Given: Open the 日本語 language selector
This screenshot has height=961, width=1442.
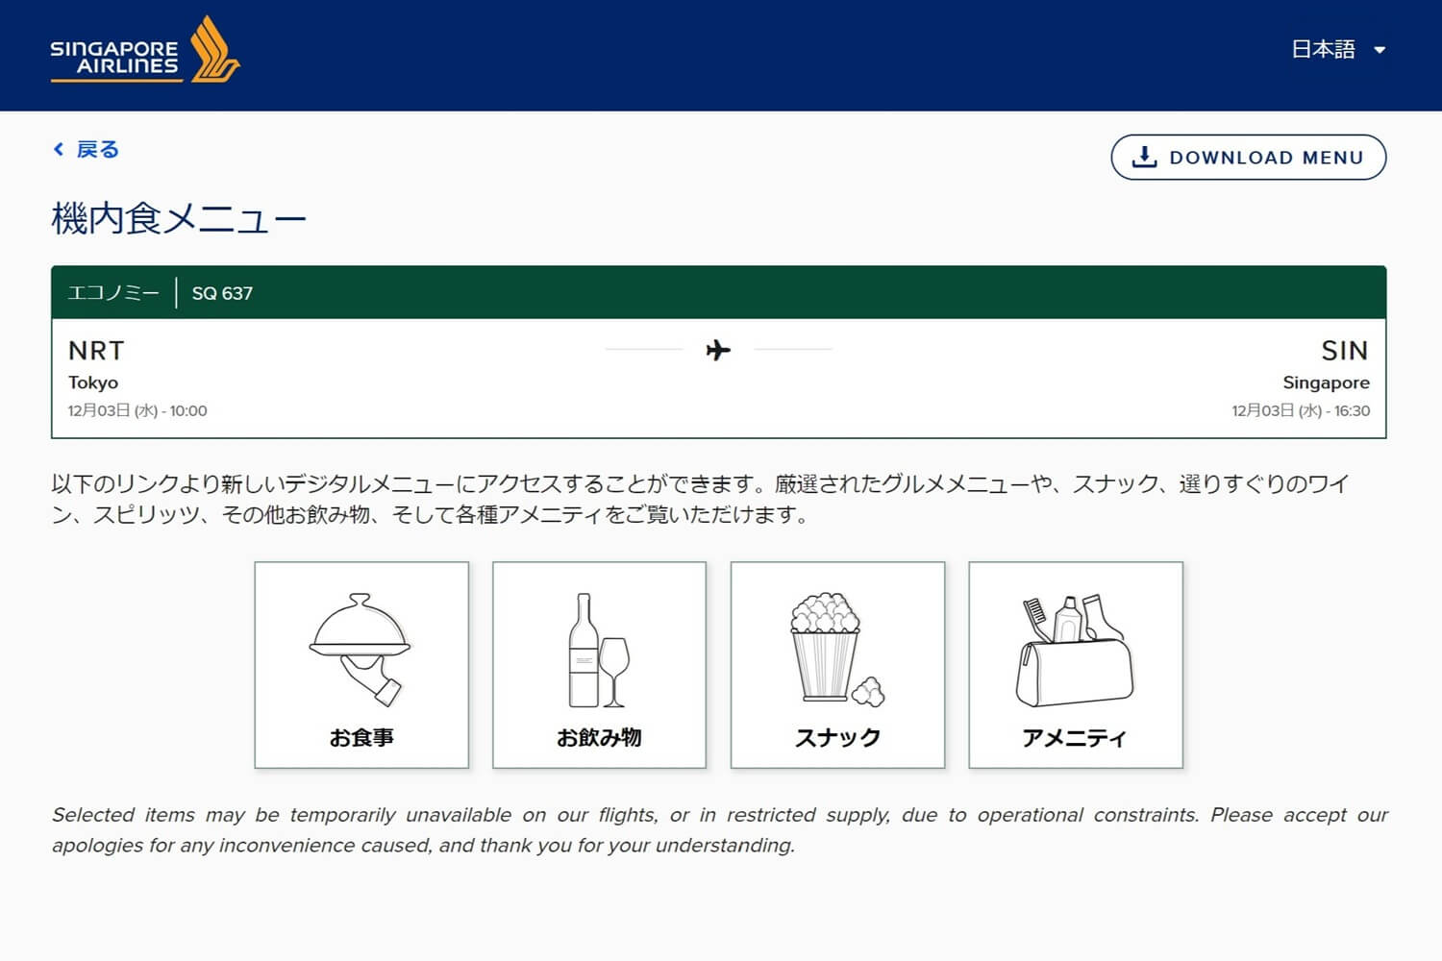Looking at the screenshot, I should click(1323, 50).
